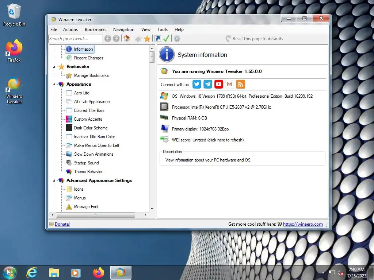Collapse Advanced Appearance Settings group
Image resolution: width=374 pixels, height=280 pixels.
[x=54, y=180]
